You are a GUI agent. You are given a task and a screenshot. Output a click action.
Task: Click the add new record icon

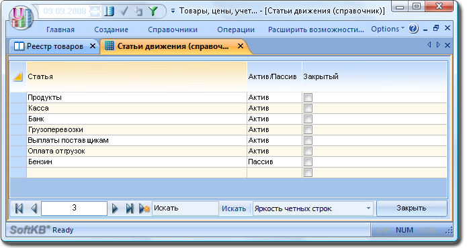click(144, 208)
